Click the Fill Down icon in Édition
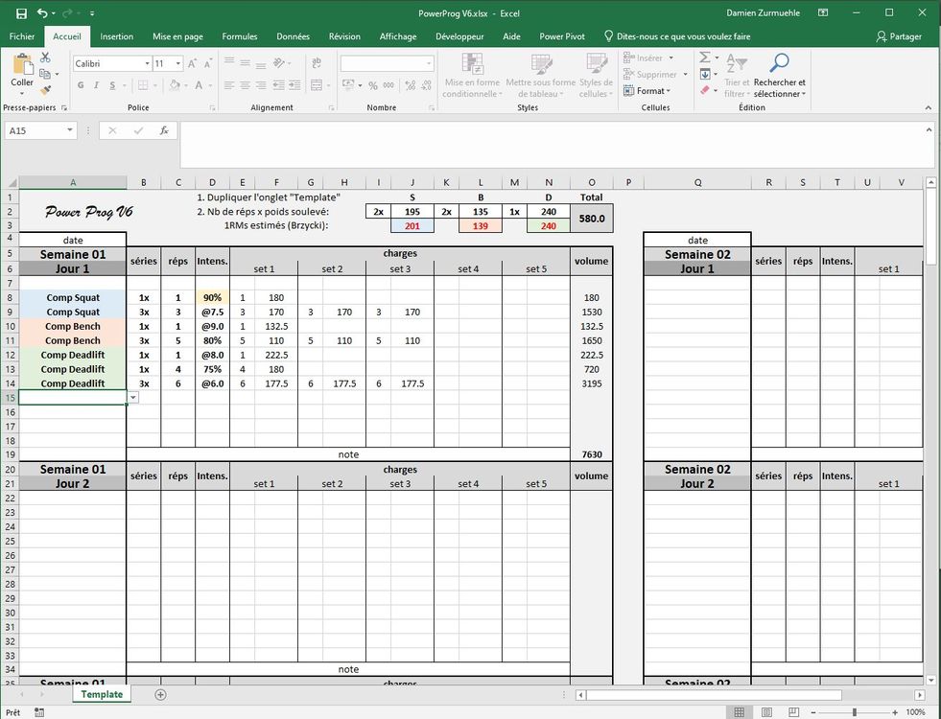941x719 pixels. 705,74
